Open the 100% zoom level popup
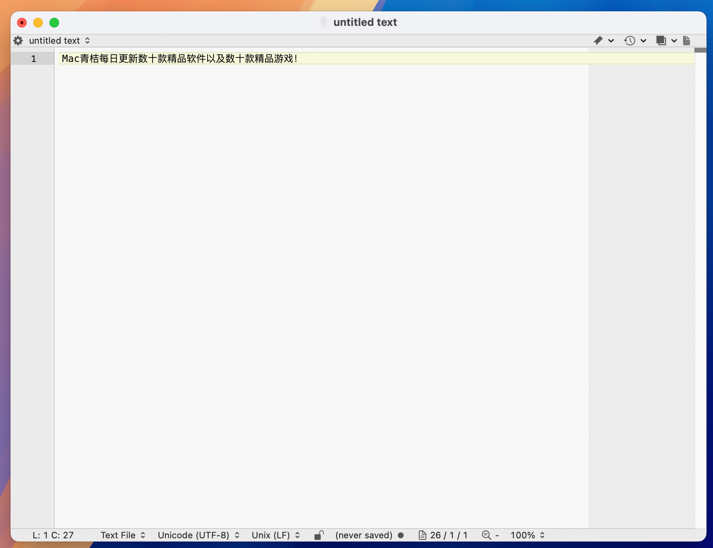 528,535
